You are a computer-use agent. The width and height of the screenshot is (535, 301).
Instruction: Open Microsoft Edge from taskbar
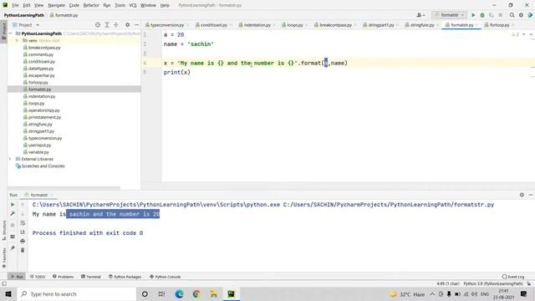179,293
